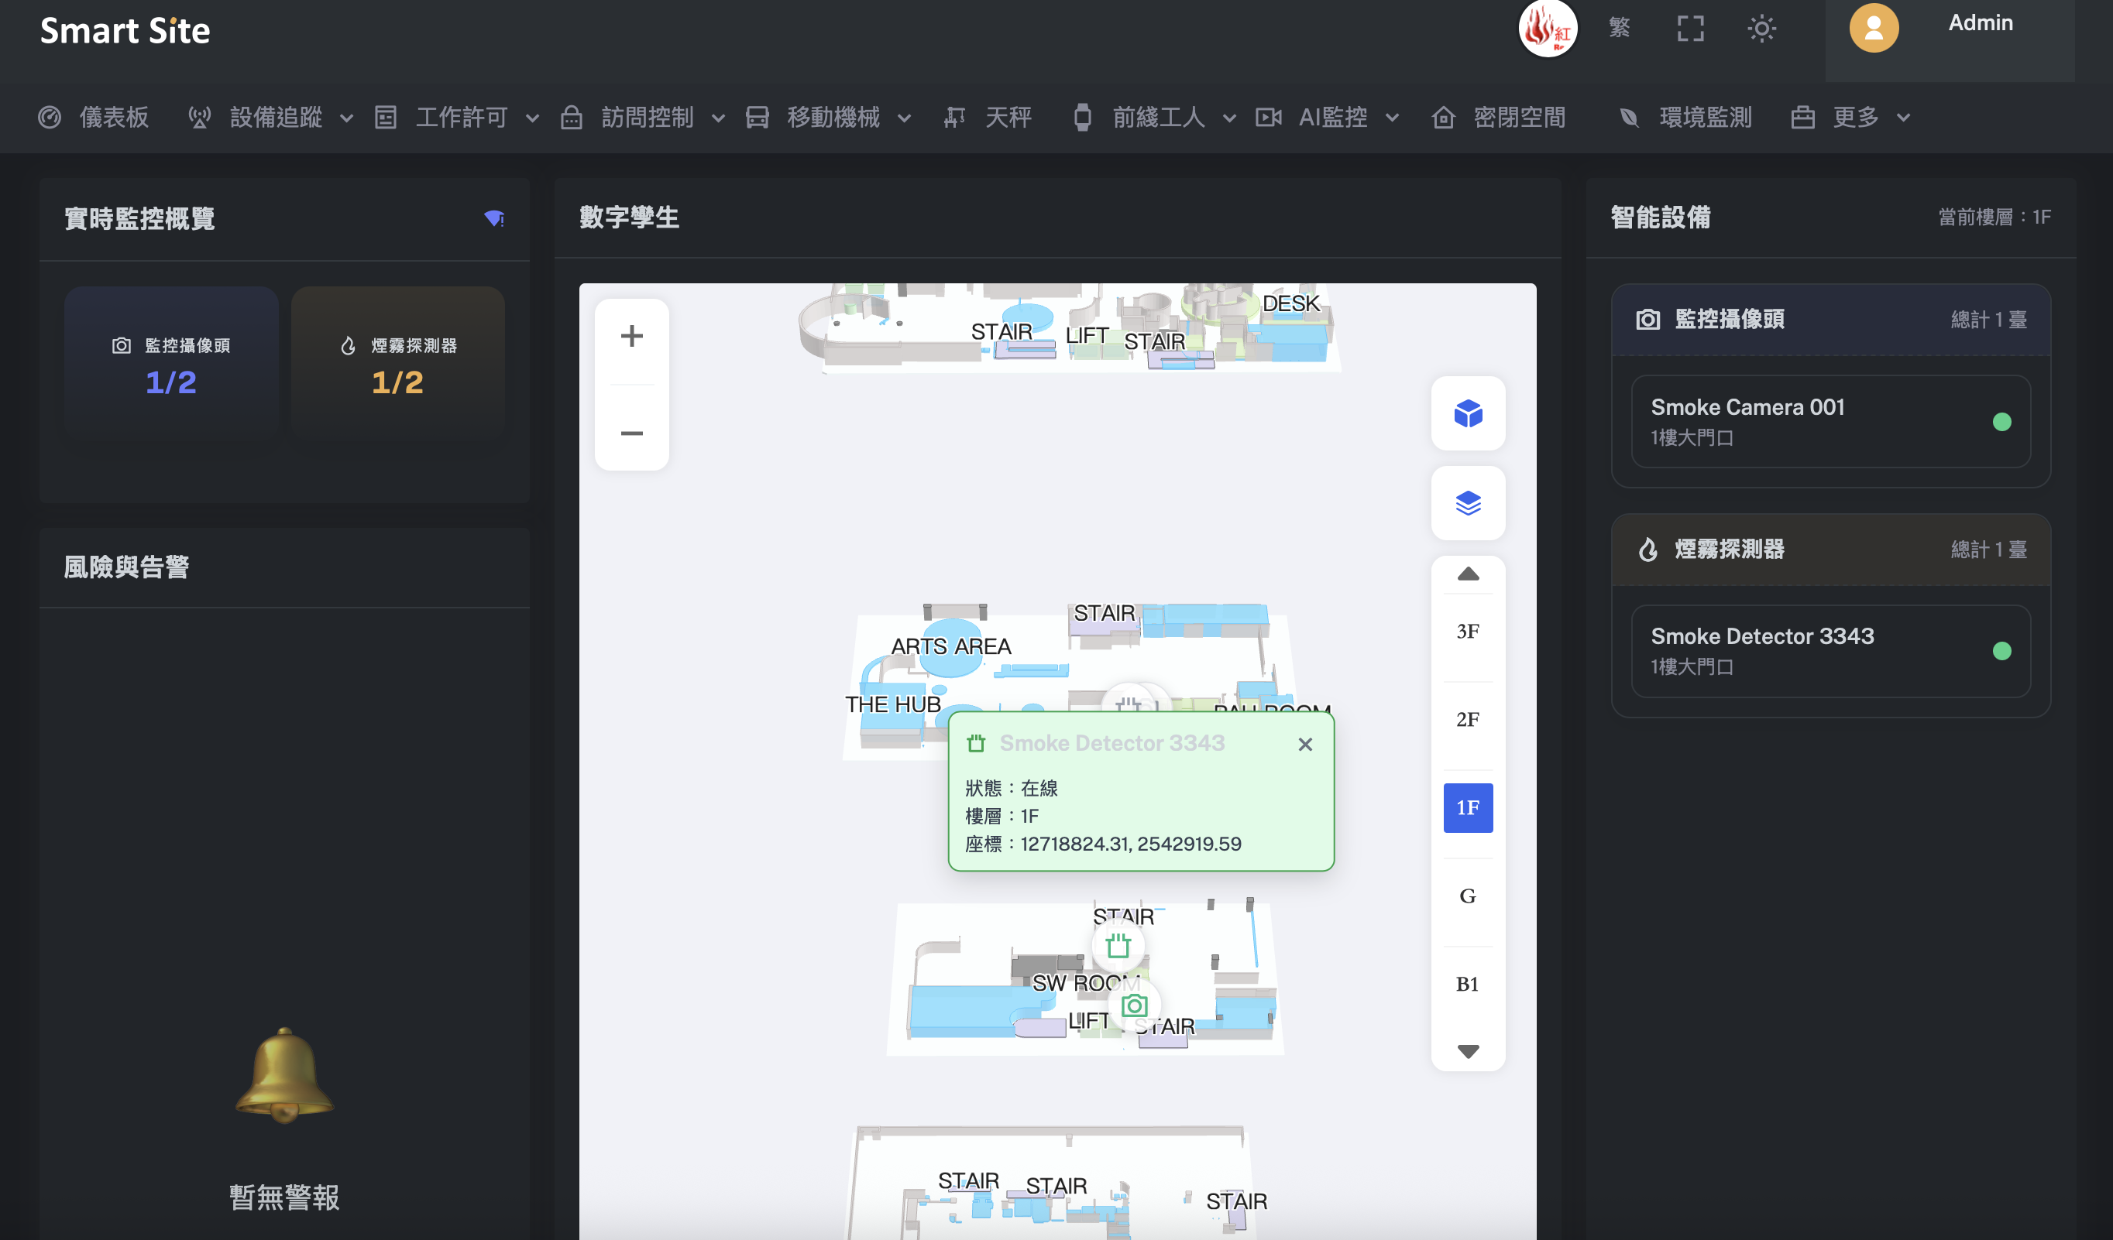This screenshot has height=1240, width=2113.
Task: Switch to floor 3F
Action: pyautogui.click(x=1467, y=632)
